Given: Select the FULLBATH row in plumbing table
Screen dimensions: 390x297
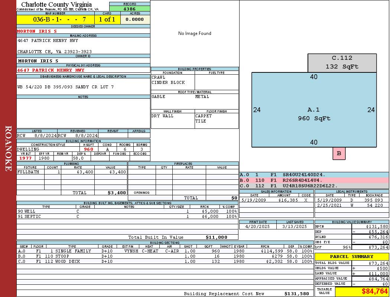Looking at the screenshot, I should coord(72,172).
